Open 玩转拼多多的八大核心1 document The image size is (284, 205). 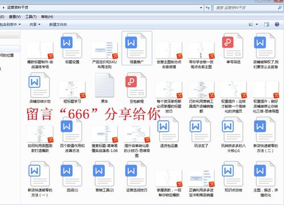[x=233, y=129]
